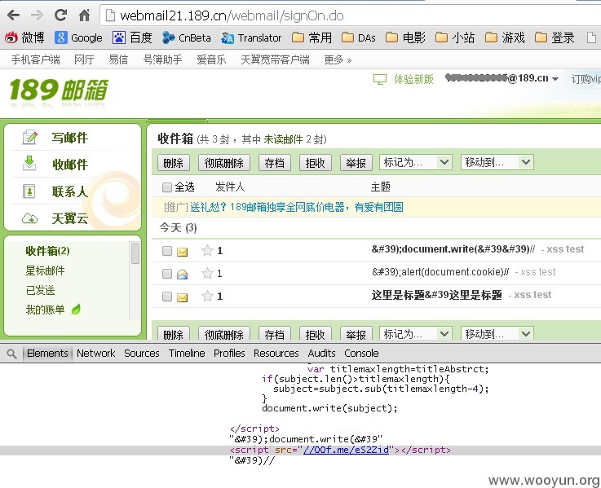
Task: Open the 百度 bookmark
Action: tap(133, 37)
